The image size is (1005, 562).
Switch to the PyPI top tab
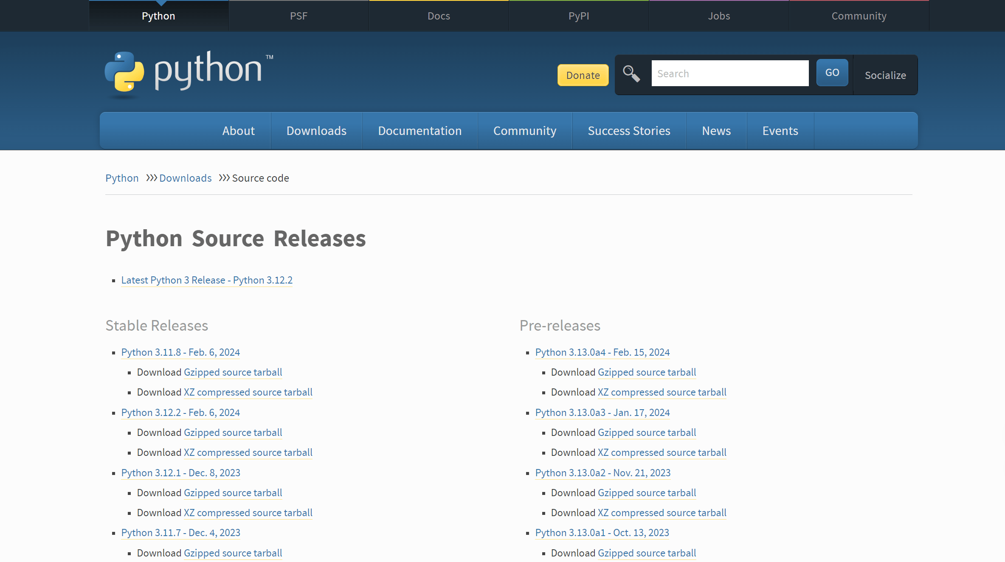[579, 16]
